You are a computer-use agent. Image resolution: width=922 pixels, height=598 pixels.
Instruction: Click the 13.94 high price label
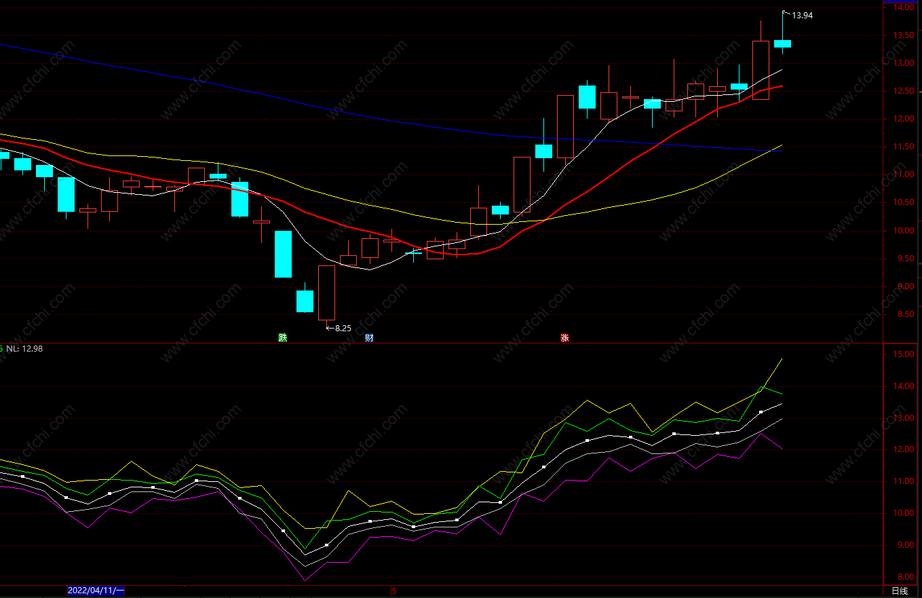803,16
